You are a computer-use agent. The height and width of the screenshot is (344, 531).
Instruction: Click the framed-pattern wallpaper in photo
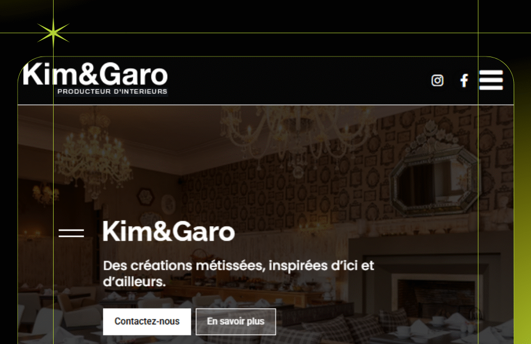coord(288,190)
